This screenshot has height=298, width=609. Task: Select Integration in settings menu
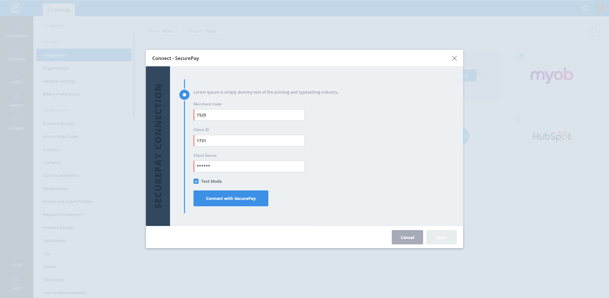pos(84,55)
